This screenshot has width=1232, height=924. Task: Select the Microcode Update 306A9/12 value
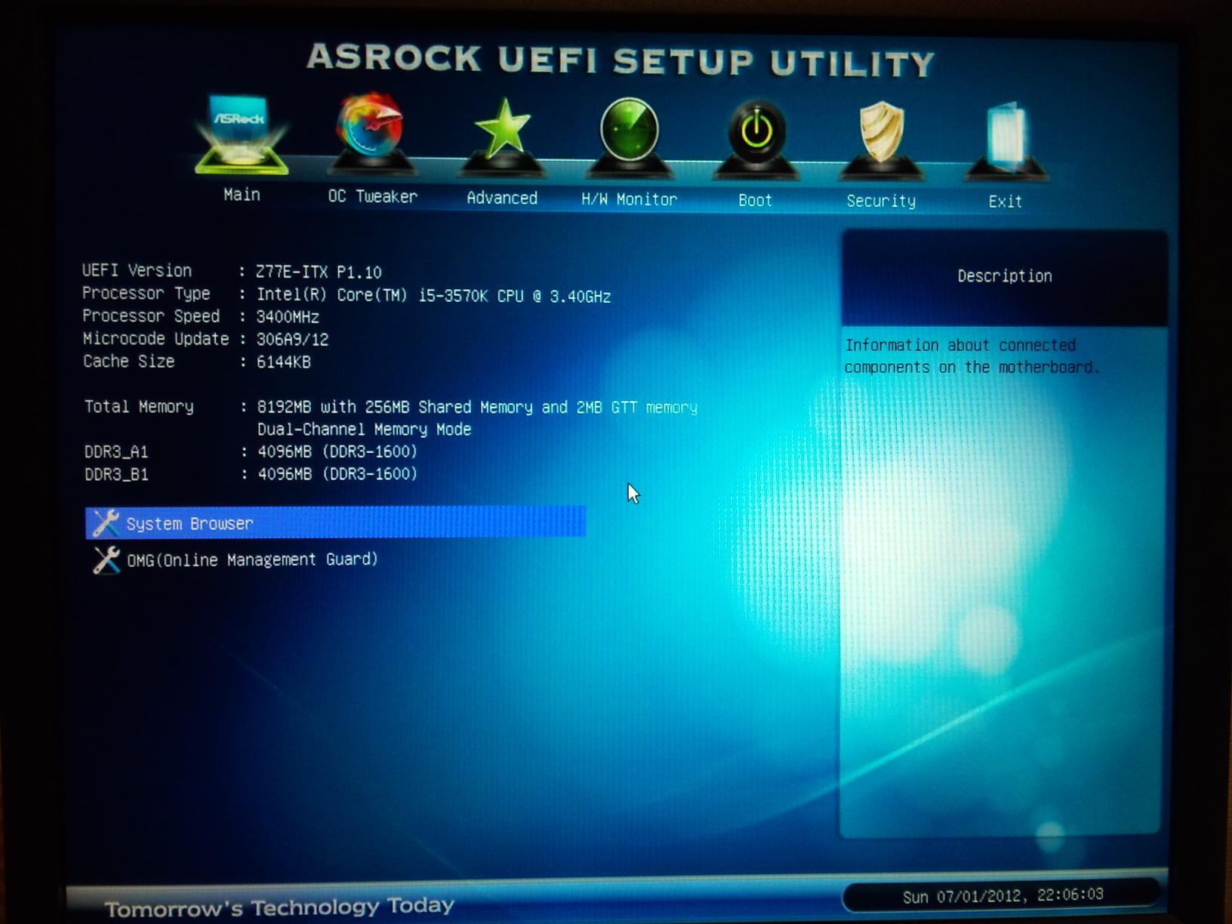[x=292, y=340]
